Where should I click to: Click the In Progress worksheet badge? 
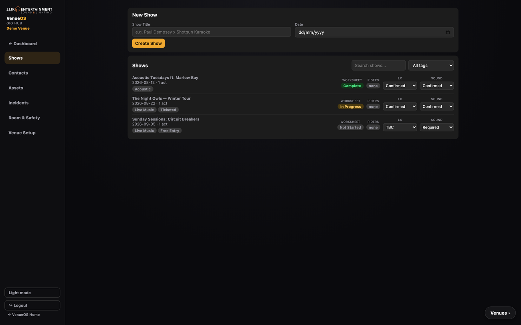[x=351, y=106]
